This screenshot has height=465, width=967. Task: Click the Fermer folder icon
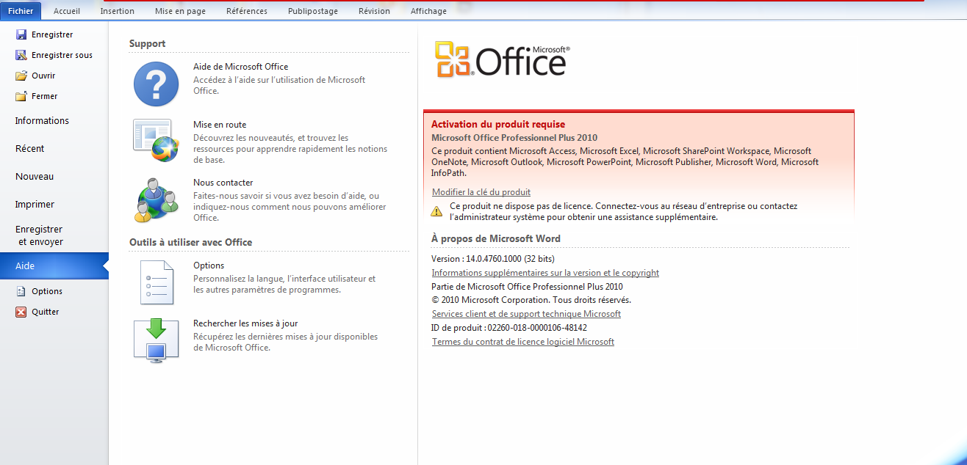[x=21, y=96]
